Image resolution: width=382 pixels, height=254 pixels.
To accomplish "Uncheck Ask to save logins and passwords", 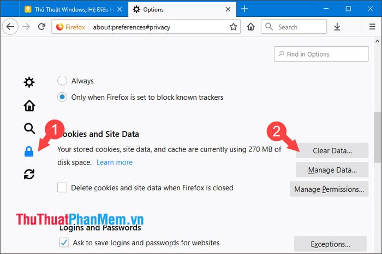I will tap(64, 243).
